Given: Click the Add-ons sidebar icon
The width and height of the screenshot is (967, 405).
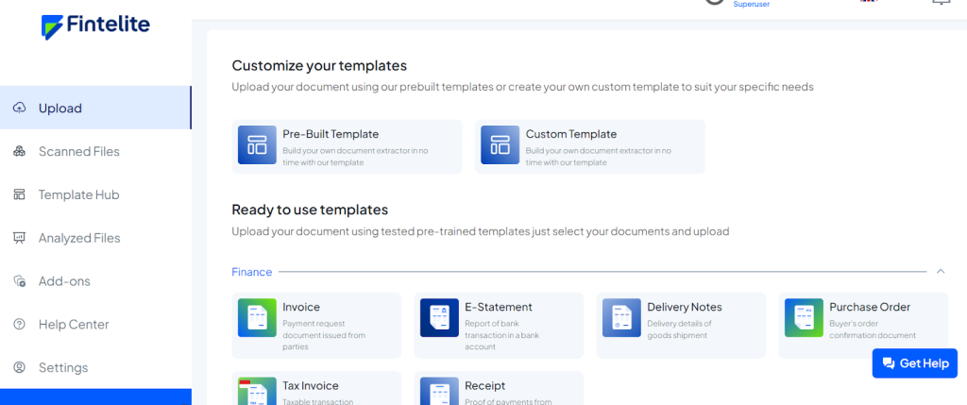Looking at the screenshot, I should tap(19, 281).
